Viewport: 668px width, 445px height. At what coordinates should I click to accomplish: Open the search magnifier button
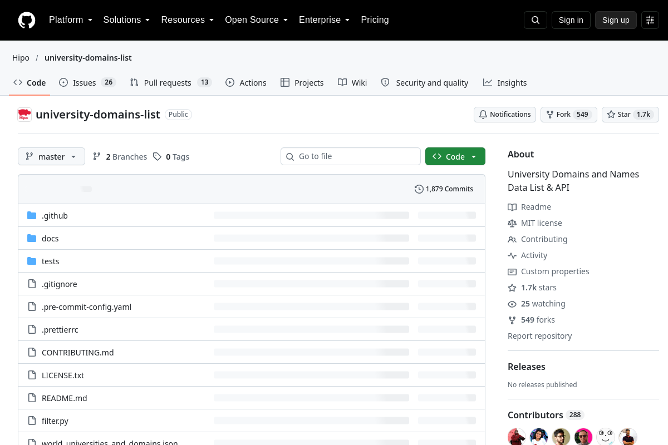tap(536, 20)
